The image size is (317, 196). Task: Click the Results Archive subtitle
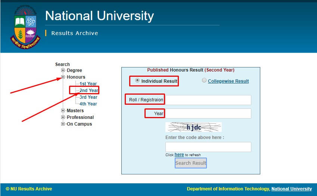coord(75,33)
